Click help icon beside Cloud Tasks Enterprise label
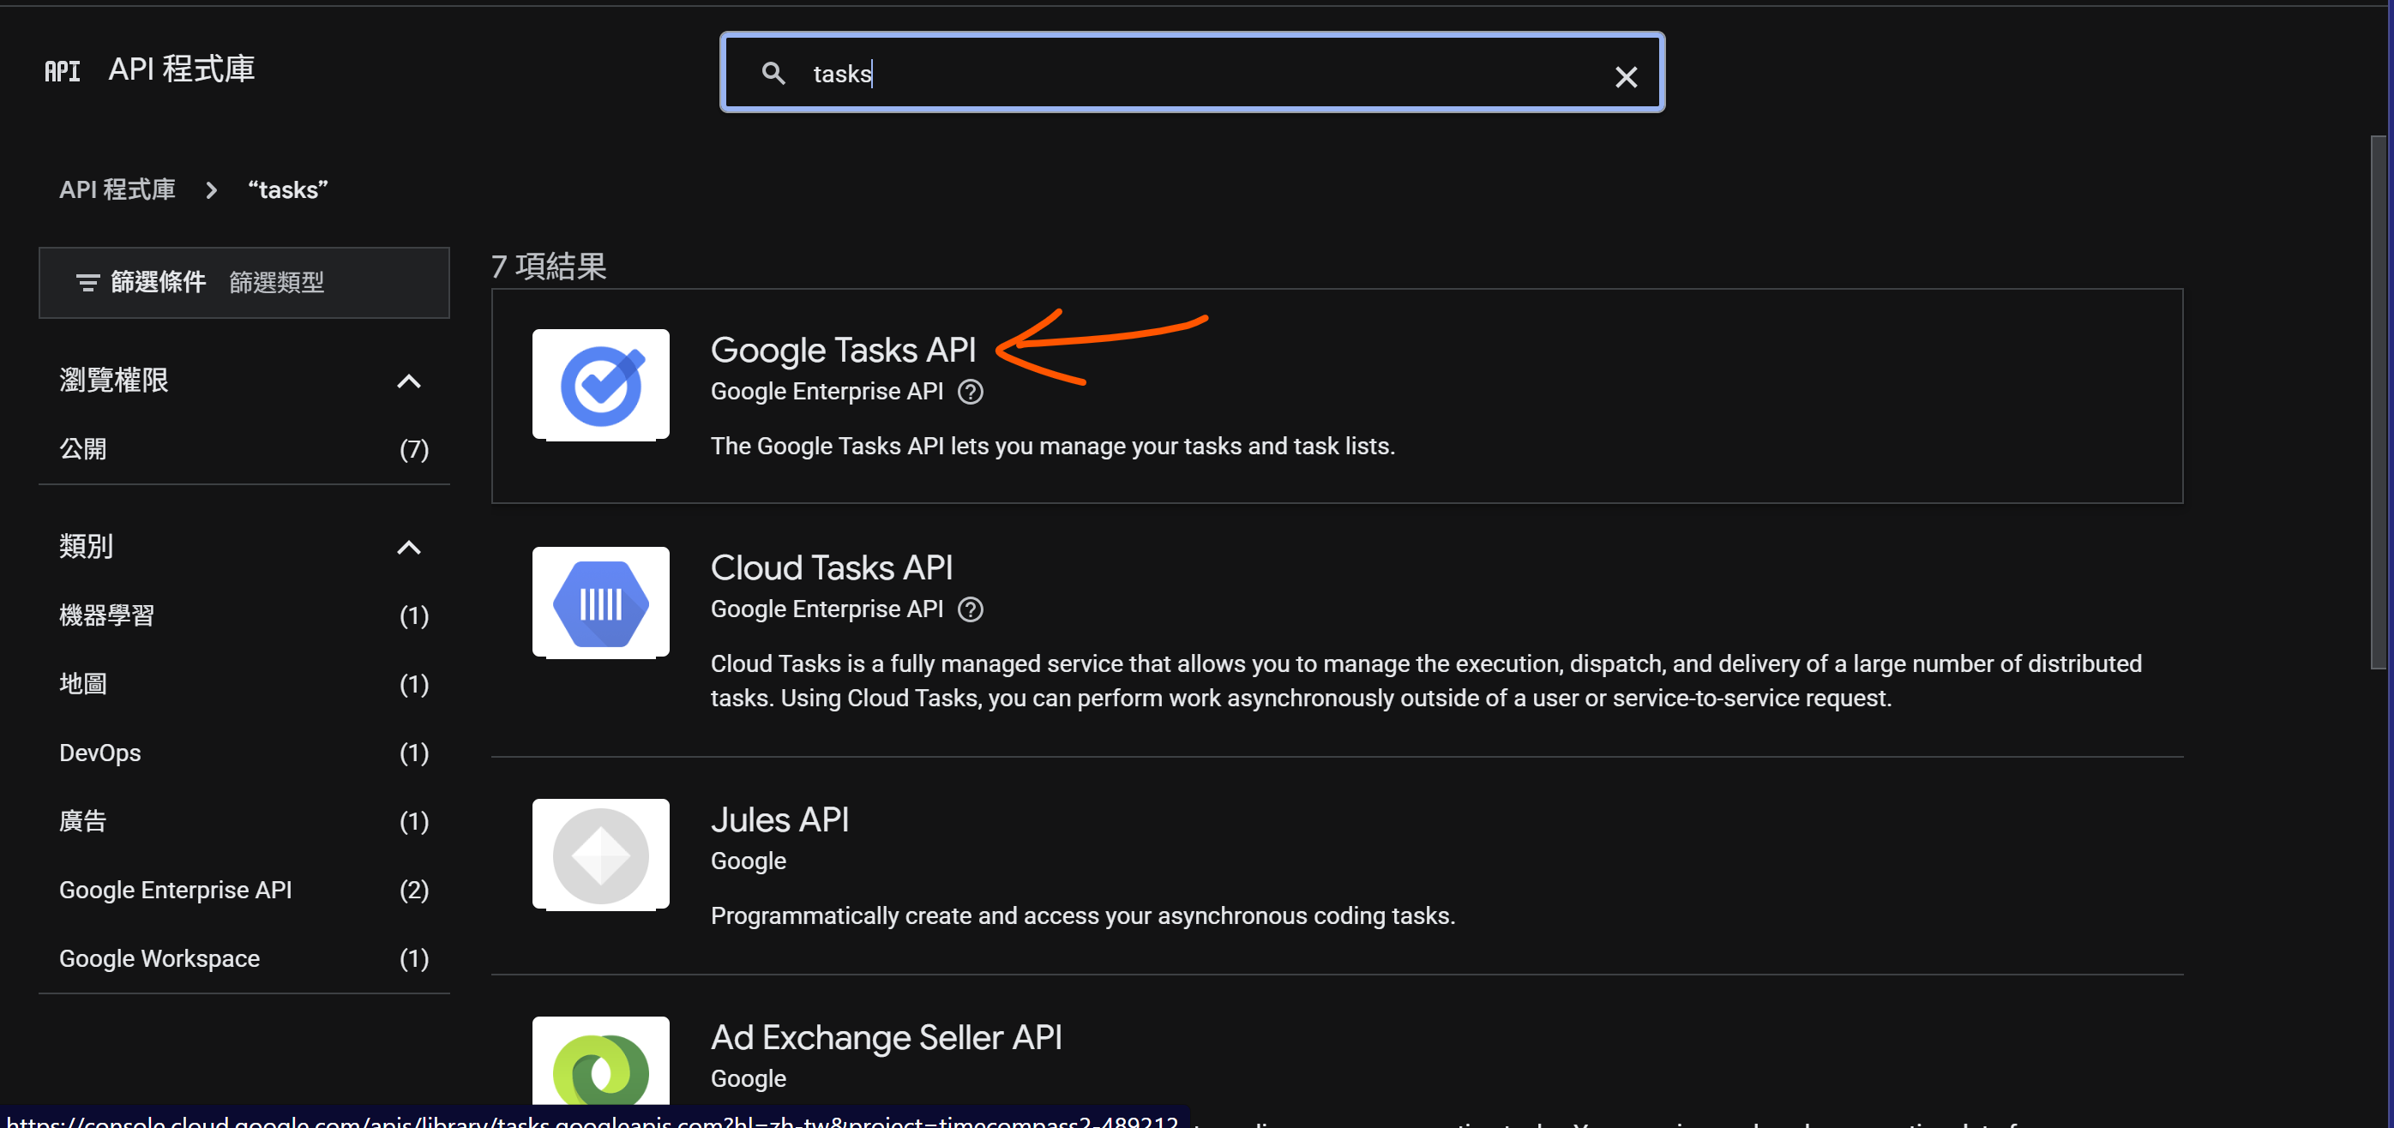This screenshot has width=2394, height=1128. click(x=971, y=609)
